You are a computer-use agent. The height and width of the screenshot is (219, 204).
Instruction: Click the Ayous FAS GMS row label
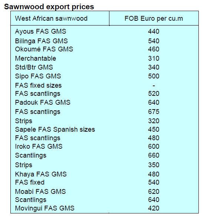[40, 31]
